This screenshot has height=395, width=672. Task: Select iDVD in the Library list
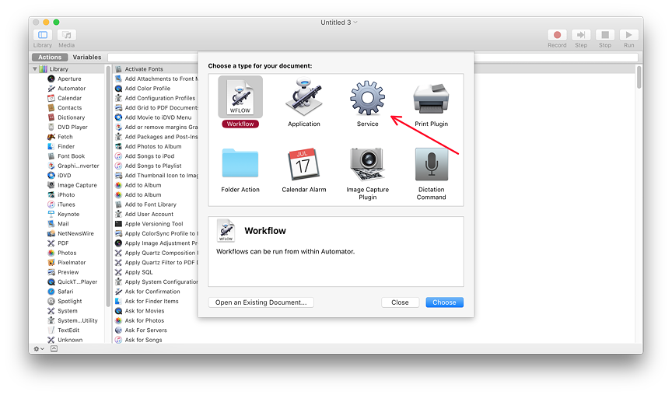click(65, 176)
